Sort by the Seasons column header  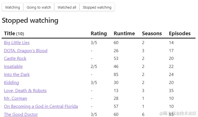click(152, 34)
